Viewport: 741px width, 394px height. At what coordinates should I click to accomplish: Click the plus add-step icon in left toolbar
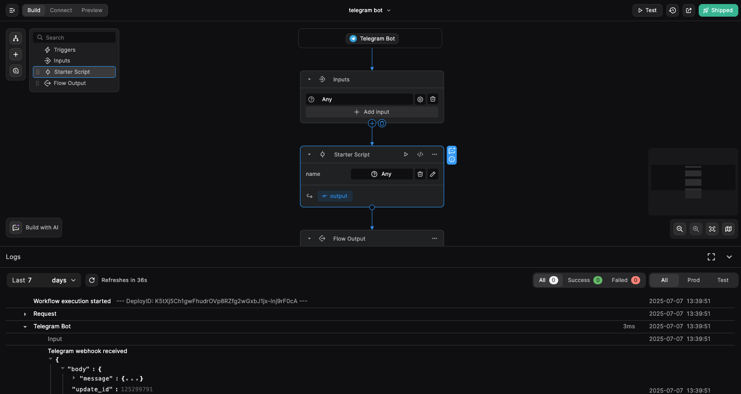tap(16, 54)
